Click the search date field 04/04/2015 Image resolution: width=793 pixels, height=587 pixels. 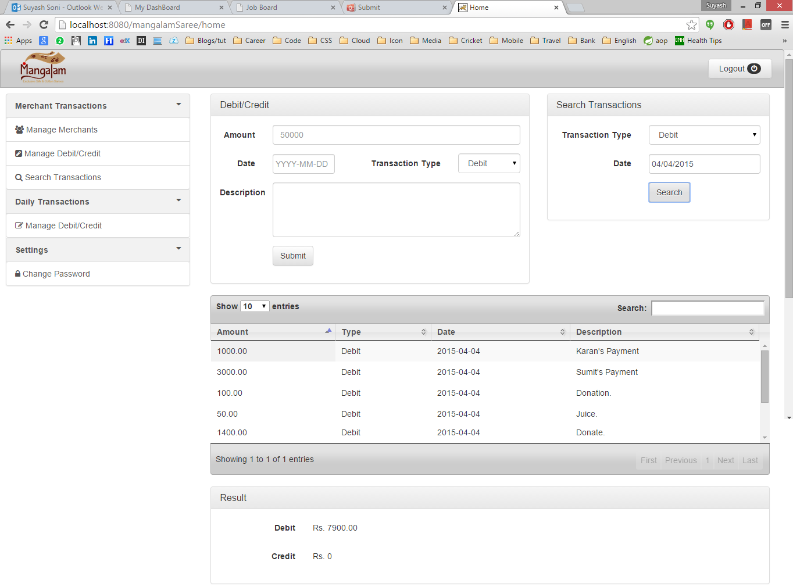coord(704,164)
